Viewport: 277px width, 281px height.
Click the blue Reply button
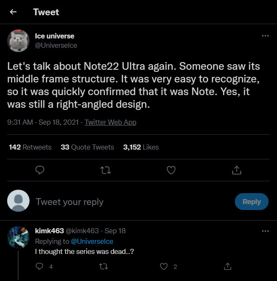[x=251, y=202]
